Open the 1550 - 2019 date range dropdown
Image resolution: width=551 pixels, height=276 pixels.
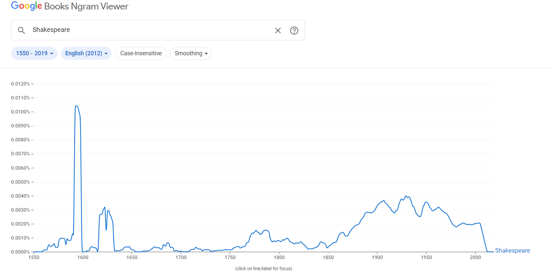tap(34, 53)
